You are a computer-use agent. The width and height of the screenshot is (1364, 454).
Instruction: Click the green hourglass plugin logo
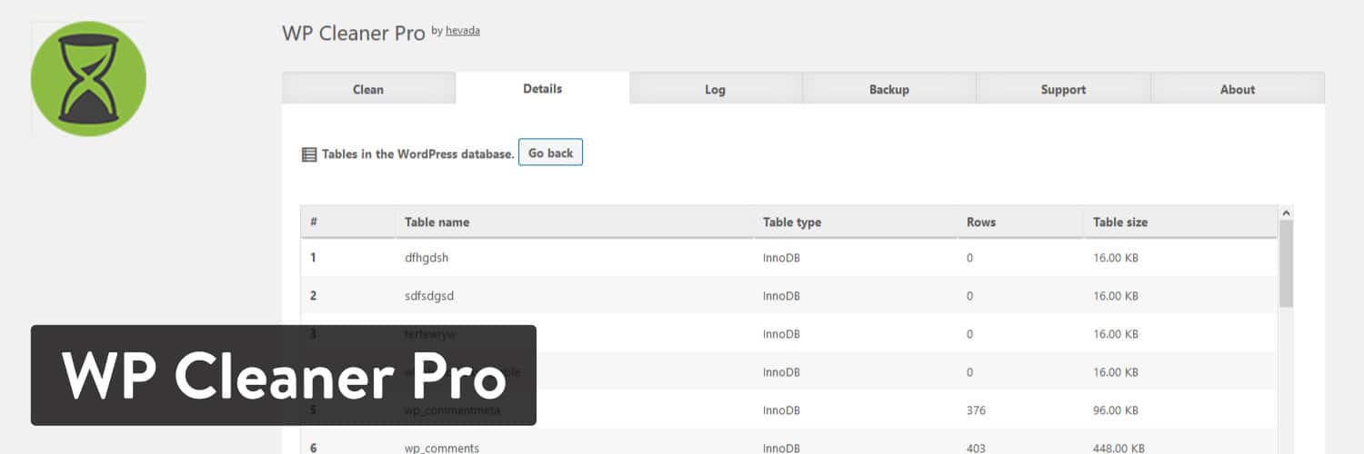(88, 79)
